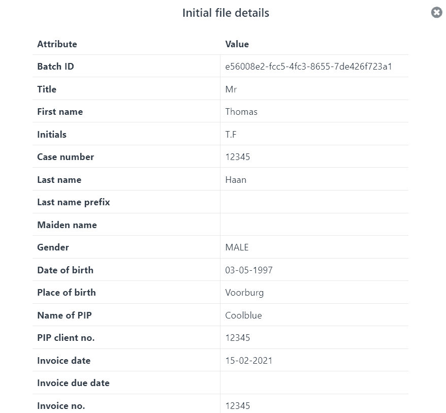Click the Title value Mr

pyautogui.click(x=231, y=89)
